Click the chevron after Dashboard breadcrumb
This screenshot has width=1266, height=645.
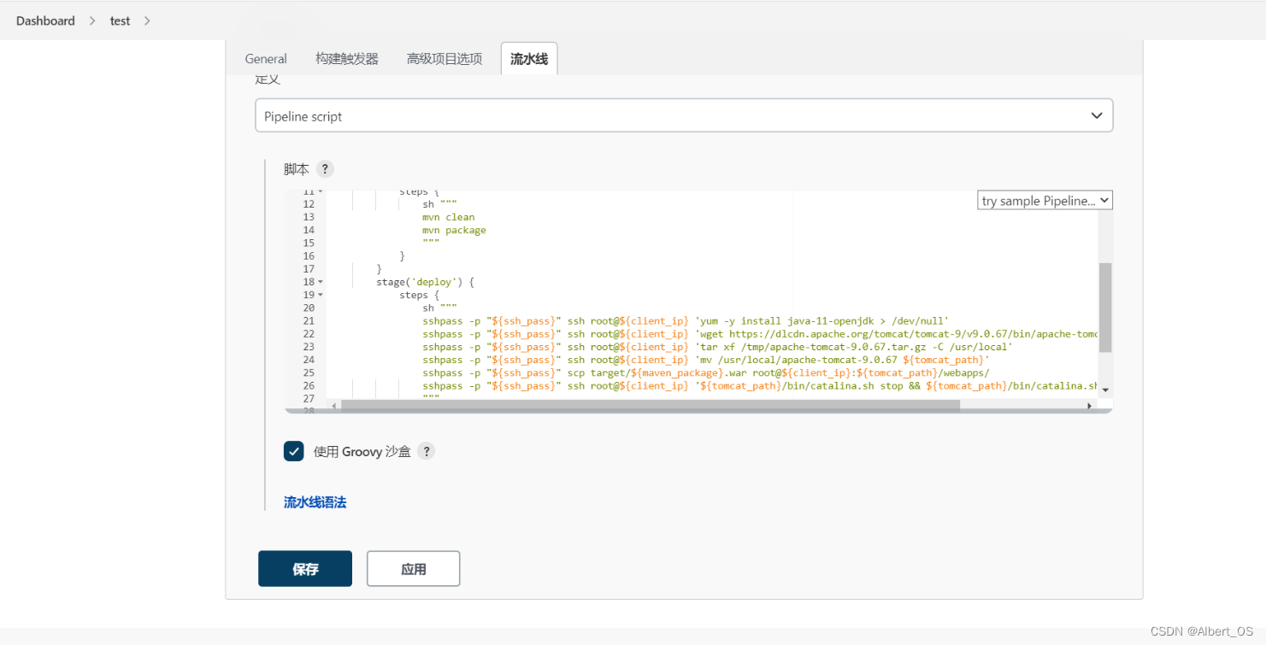(x=92, y=21)
